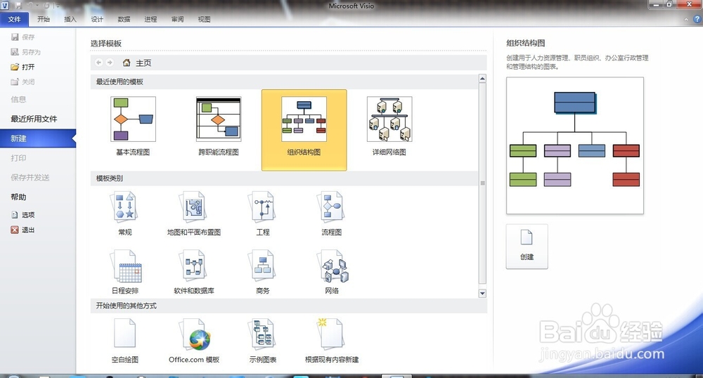Open 示例图表 sample diagrams
Image resolution: width=703 pixels, height=378 pixels.
[x=263, y=341]
